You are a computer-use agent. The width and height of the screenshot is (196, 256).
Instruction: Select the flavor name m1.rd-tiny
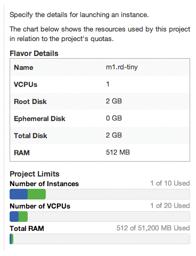point(122,67)
